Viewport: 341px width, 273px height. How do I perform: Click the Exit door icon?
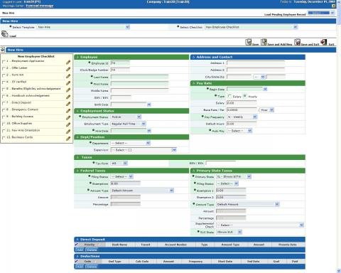point(324,42)
